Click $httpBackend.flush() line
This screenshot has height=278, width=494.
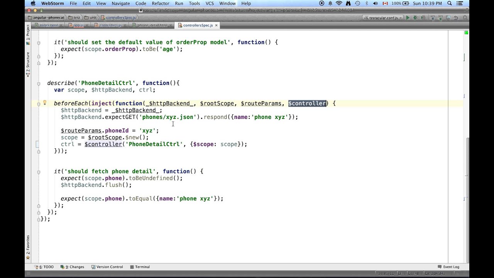point(96,185)
